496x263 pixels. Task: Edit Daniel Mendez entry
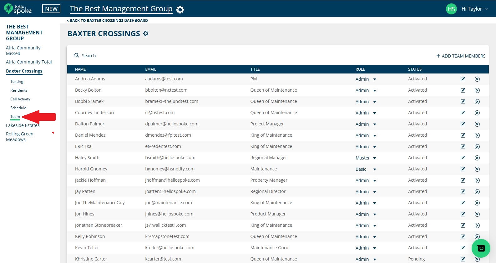(463, 135)
